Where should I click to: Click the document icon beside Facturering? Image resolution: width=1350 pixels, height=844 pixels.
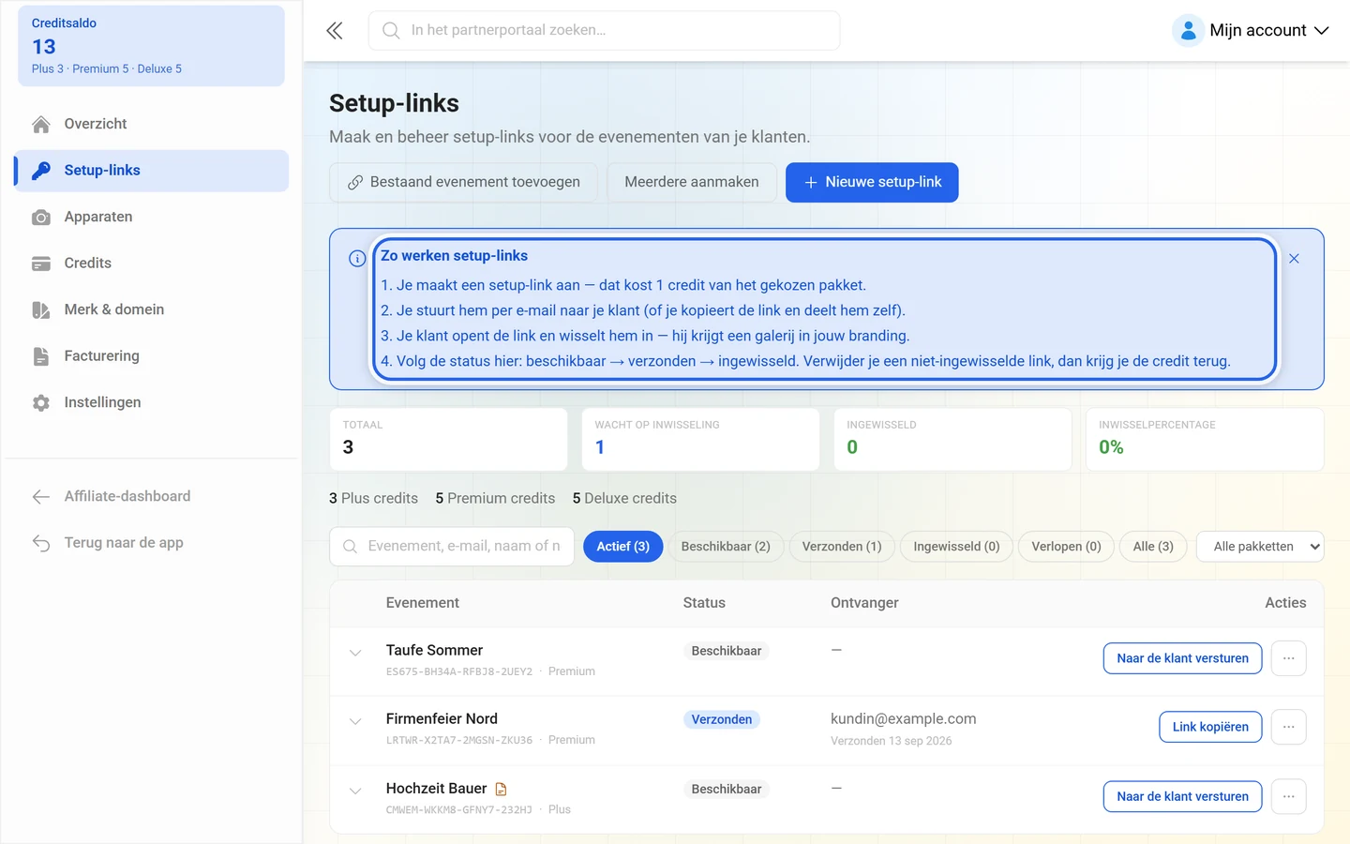pyautogui.click(x=41, y=356)
